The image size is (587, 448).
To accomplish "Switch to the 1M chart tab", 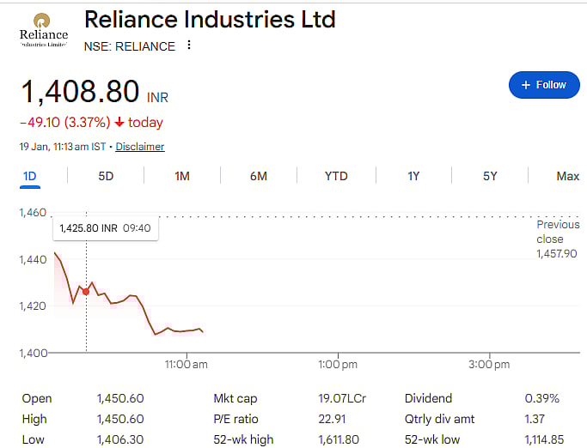I will click(x=182, y=176).
